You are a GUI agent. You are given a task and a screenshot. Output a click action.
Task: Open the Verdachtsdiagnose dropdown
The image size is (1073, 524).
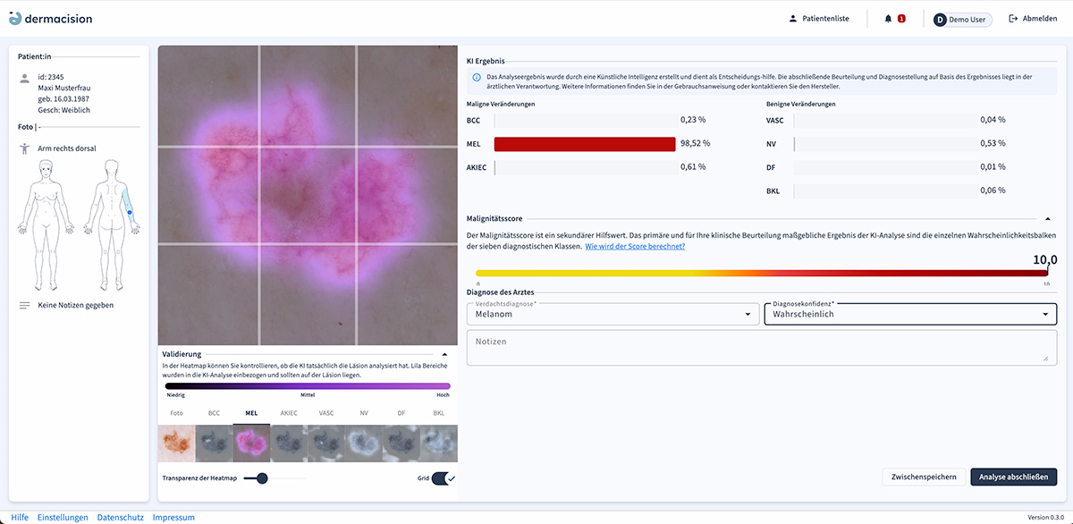(x=613, y=315)
